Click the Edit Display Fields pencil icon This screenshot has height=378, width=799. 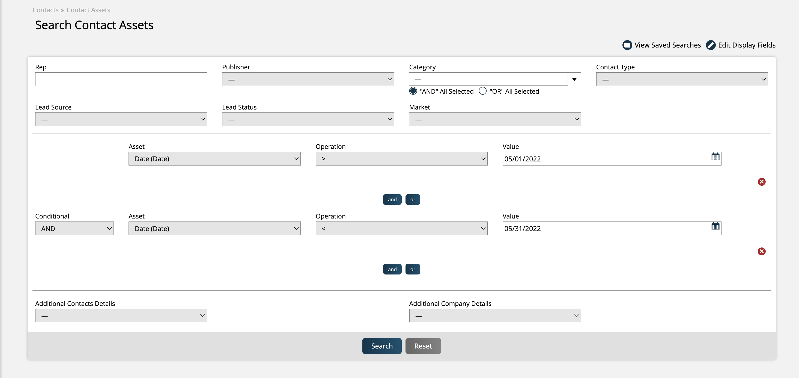tap(711, 45)
